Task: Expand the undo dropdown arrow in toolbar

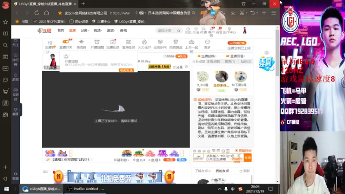Action: pos(257,13)
